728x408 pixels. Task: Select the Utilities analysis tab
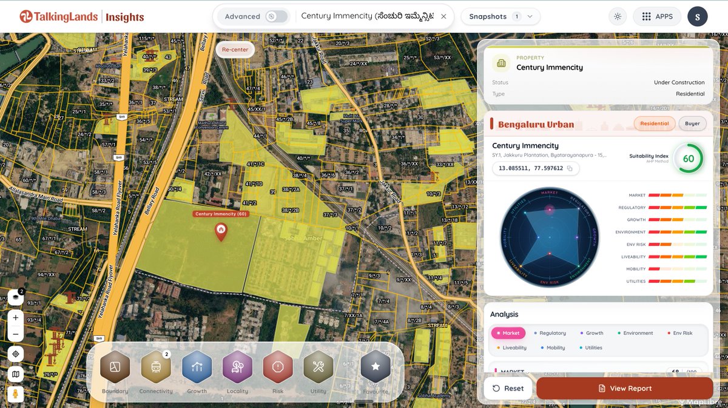point(590,347)
